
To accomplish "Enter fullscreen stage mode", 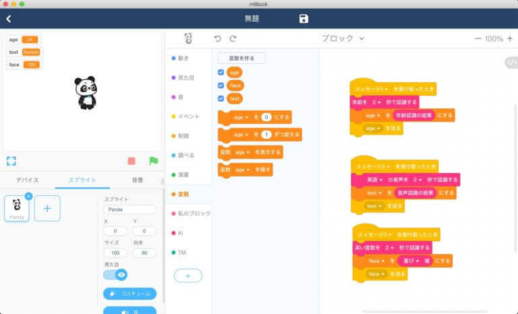I will pyautogui.click(x=11, y=161).
